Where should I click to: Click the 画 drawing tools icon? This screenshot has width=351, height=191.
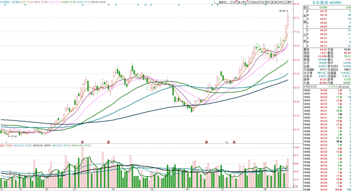click(276, 2)
